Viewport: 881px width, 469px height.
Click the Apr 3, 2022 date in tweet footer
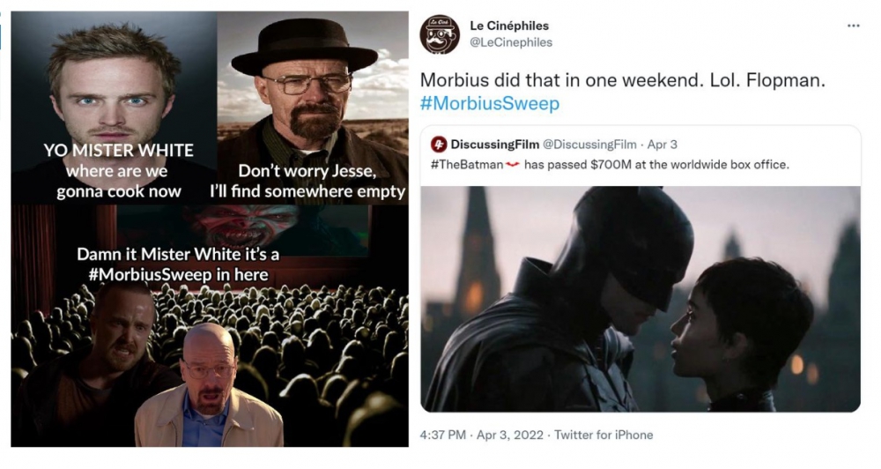click(509, 435)
